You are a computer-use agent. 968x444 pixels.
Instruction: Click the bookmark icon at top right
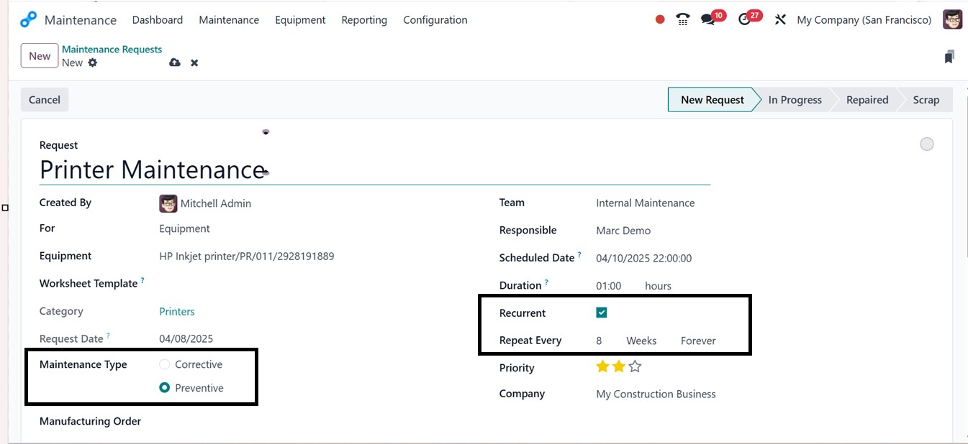pos(949,57)
